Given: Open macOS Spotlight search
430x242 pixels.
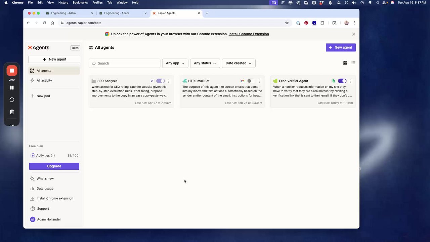Looking at the screenshot, I should [378, 3].
